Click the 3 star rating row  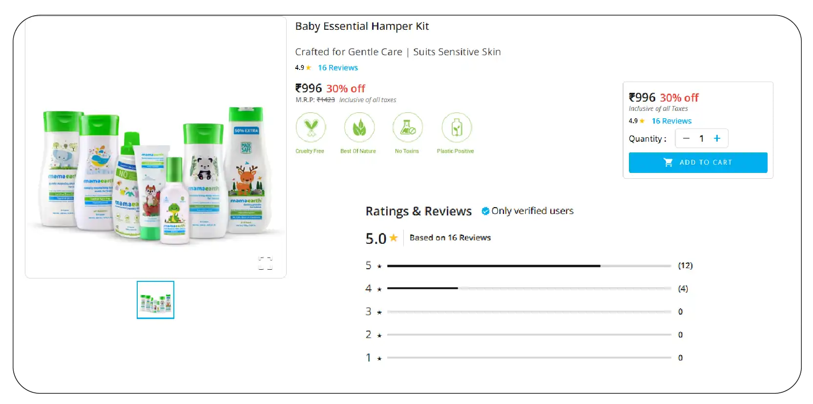tap(524, 312)
